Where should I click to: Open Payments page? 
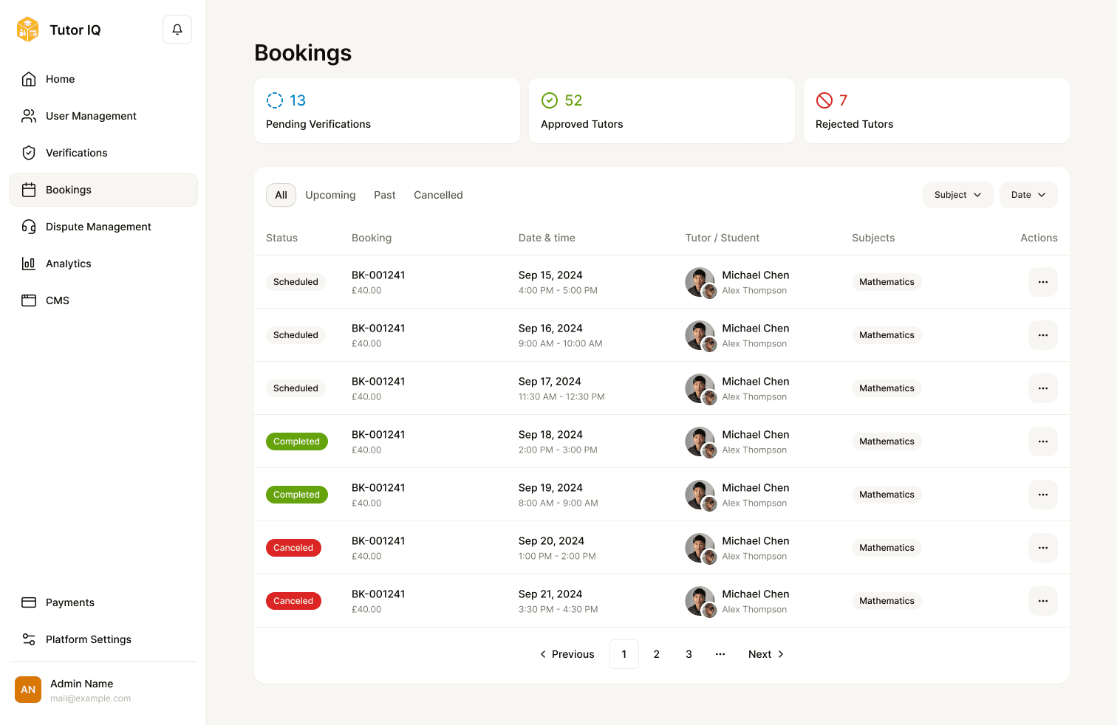[x=103, y=602]
